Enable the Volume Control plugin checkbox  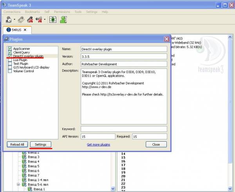click(x=10, y=71)
